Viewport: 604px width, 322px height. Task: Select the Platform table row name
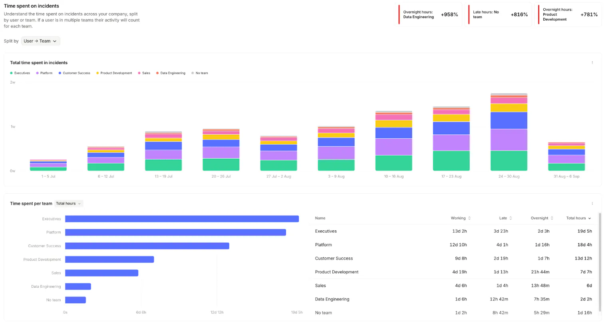pyautogui.click(x=323, y=245)
